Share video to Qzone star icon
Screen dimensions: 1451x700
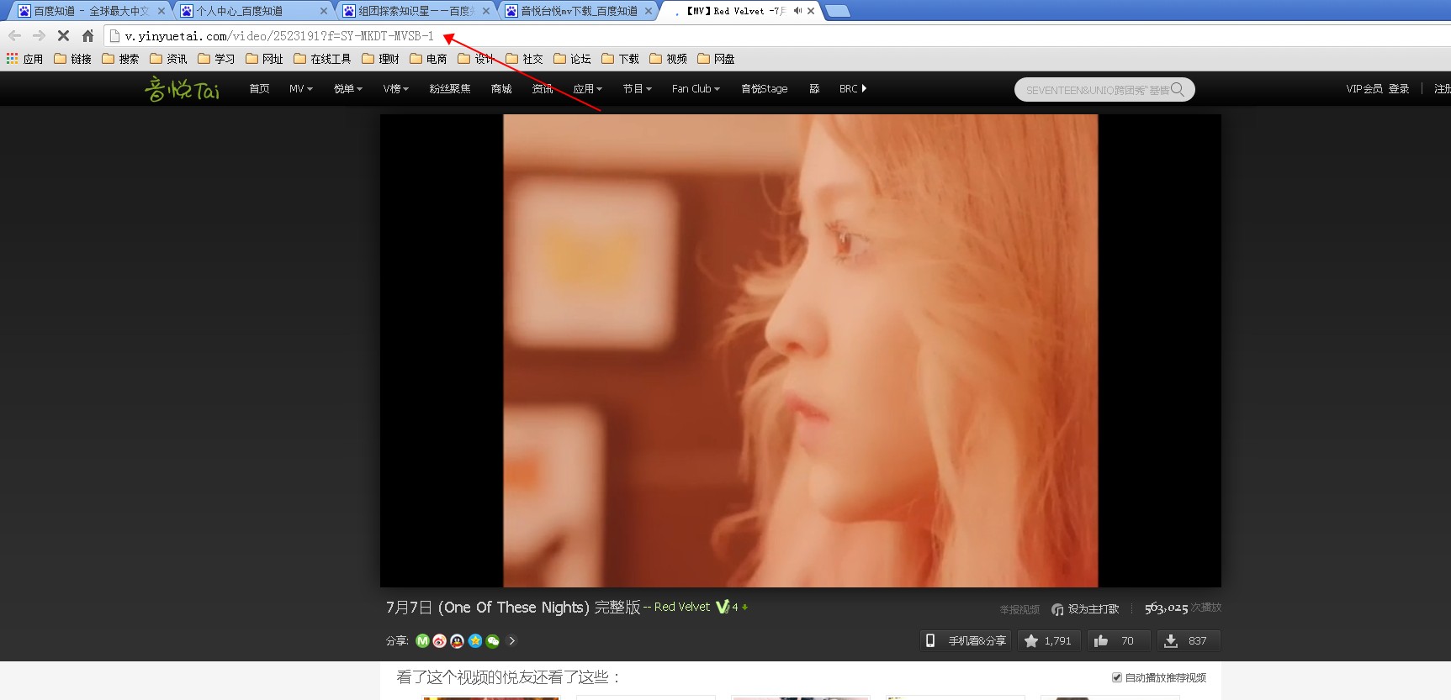(x=475, y=641)
